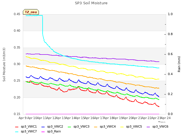Click the TZ_osu annotation label
The height and width of the screenshot is (137, 183).
(x=31, y=12)
